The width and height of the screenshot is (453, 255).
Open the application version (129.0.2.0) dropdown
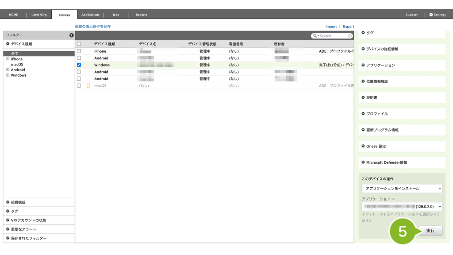coord(402,207)
